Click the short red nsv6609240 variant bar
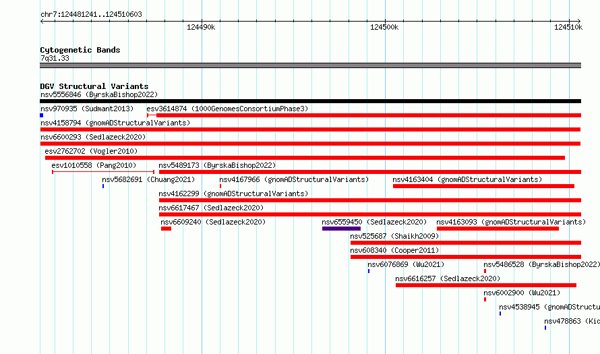This screenshot has height=354, width=600. [166, 229]
